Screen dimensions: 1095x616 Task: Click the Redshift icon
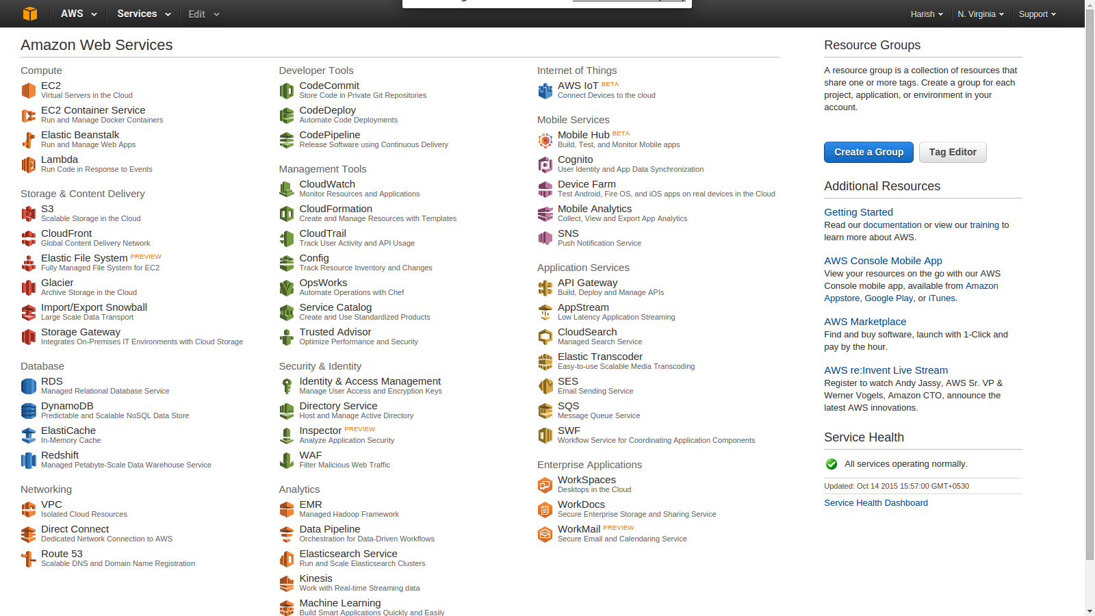(x=29, y=460)
